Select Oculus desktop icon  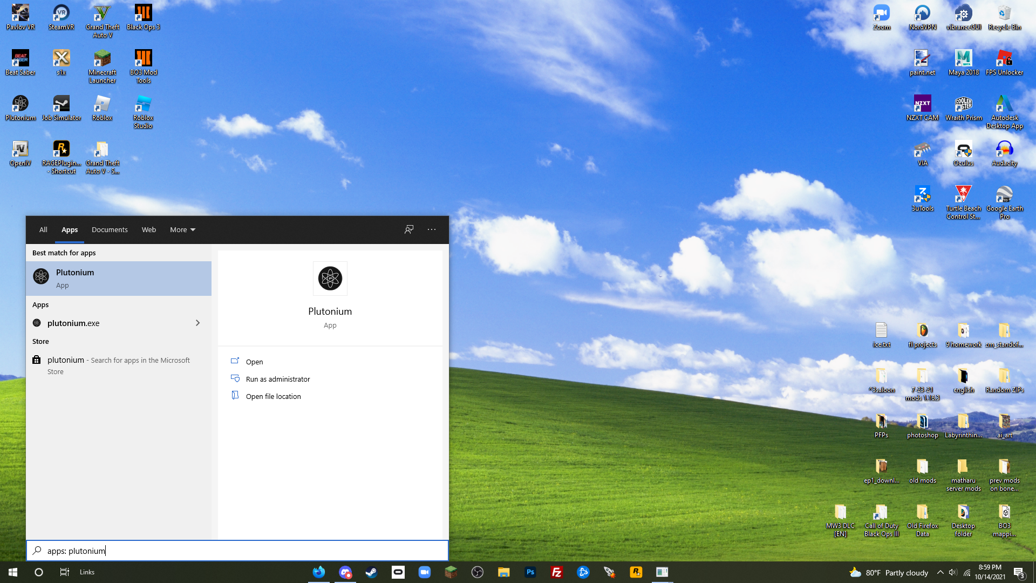click(963, 153)
